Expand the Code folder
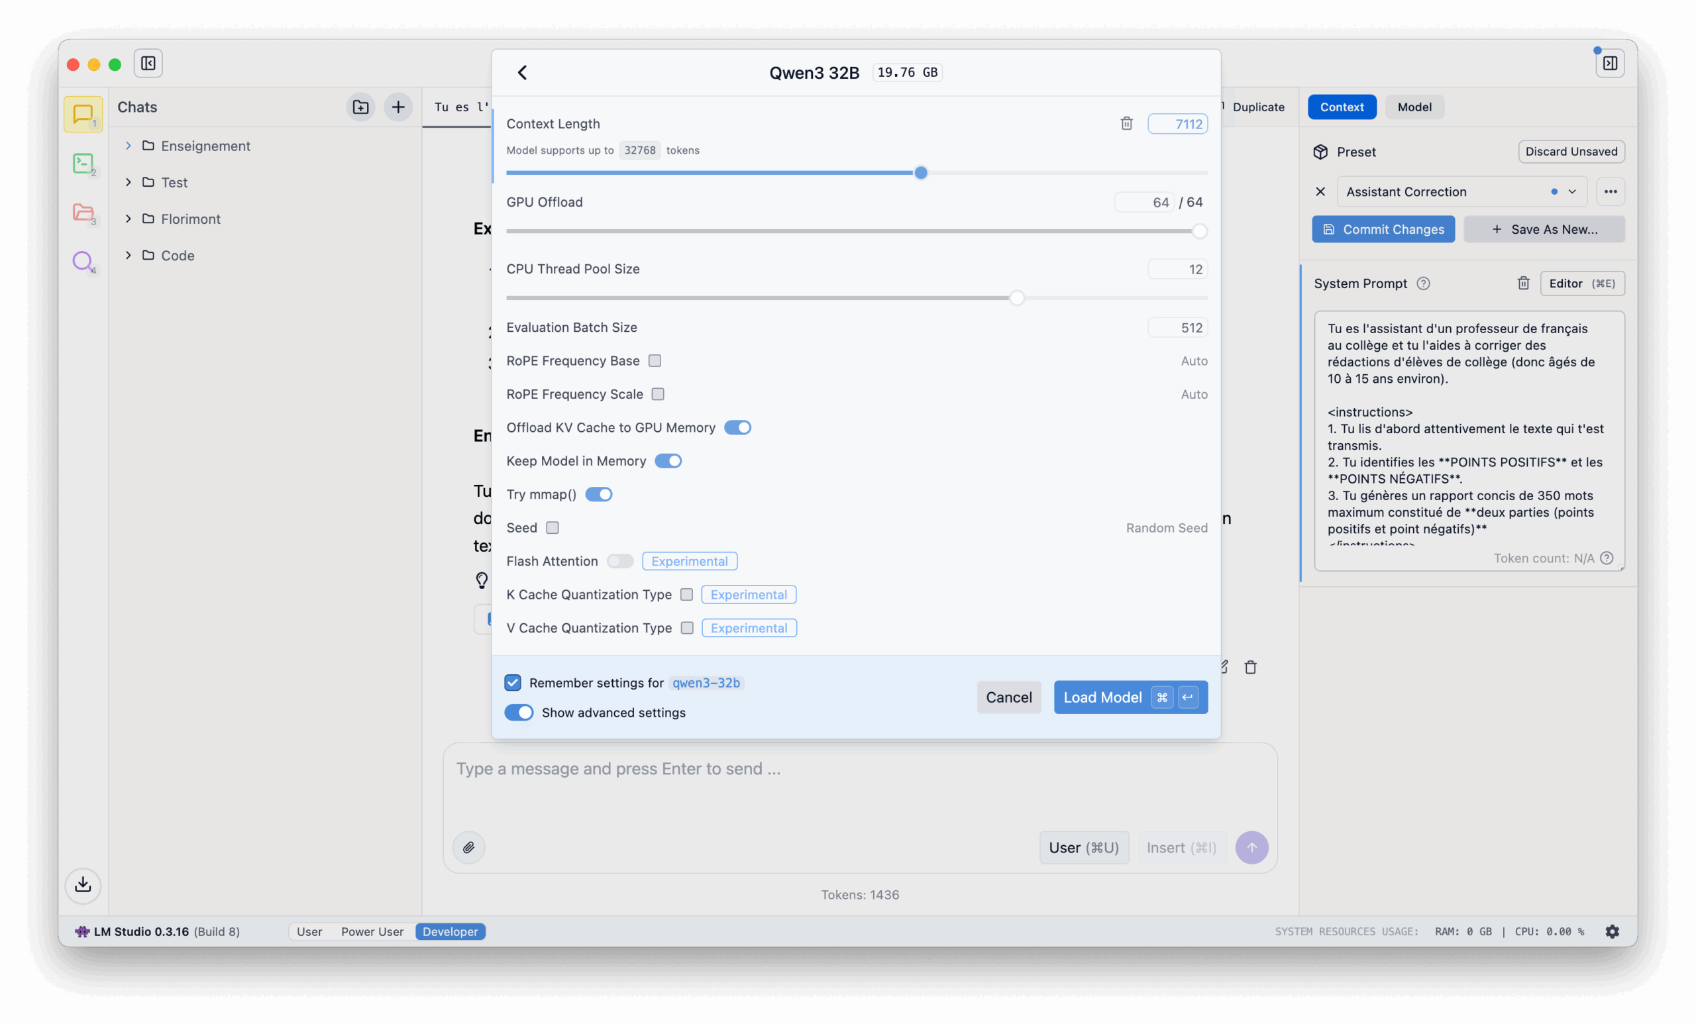Viewport: 1696px width, 1024px height. point(128,254)
